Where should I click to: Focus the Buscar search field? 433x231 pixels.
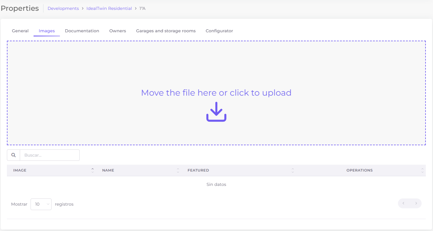50,155
